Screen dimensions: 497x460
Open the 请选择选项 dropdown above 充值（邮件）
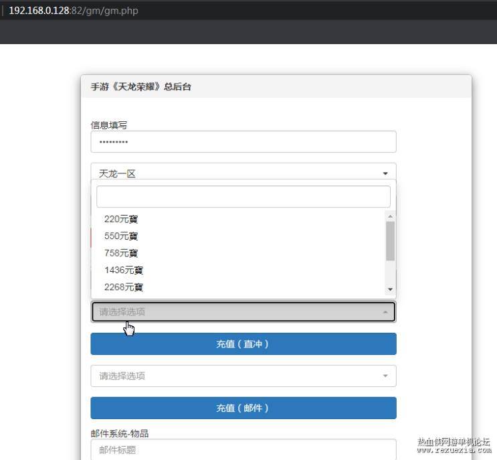coord(243,376)
